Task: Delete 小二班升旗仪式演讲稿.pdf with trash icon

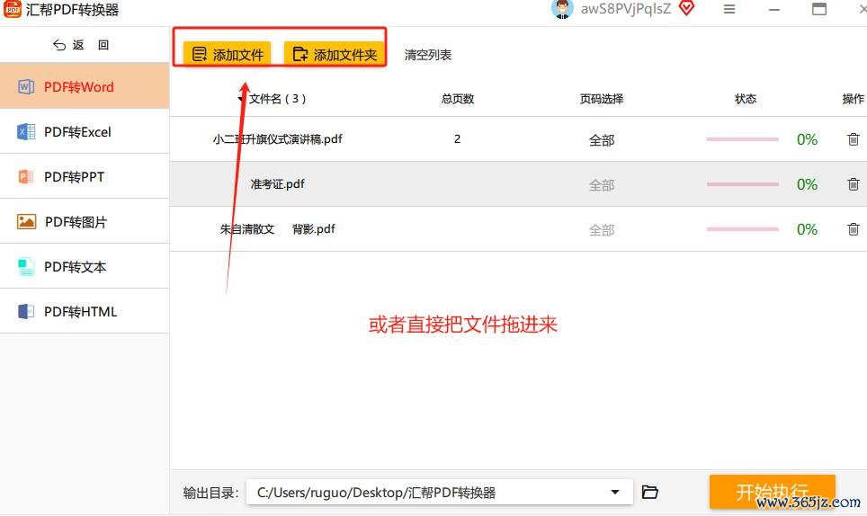Action: 854,139
